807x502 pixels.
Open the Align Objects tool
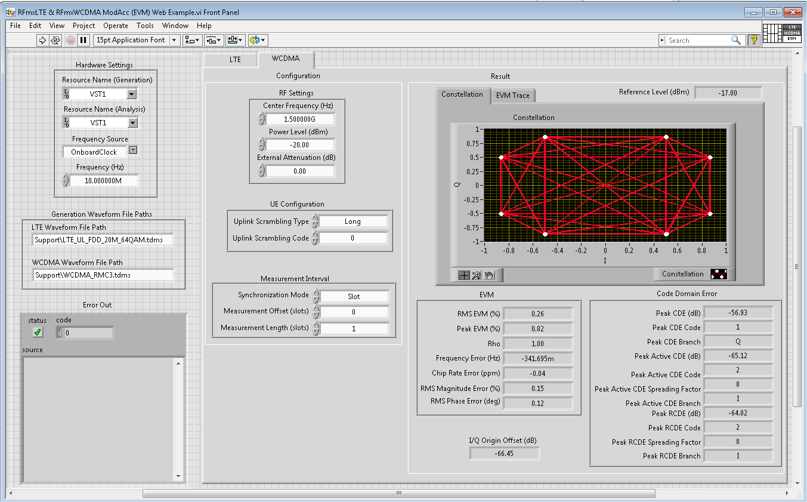coord(192,40)
